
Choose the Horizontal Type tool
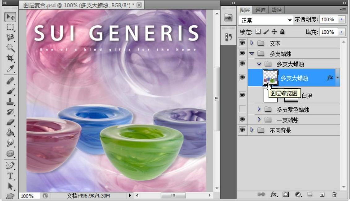[10, 176]
